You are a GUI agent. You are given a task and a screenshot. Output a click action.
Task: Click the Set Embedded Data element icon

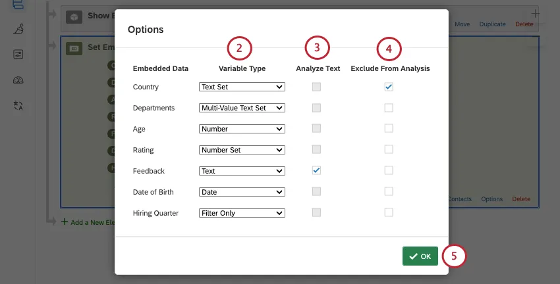tap(74, 49)
